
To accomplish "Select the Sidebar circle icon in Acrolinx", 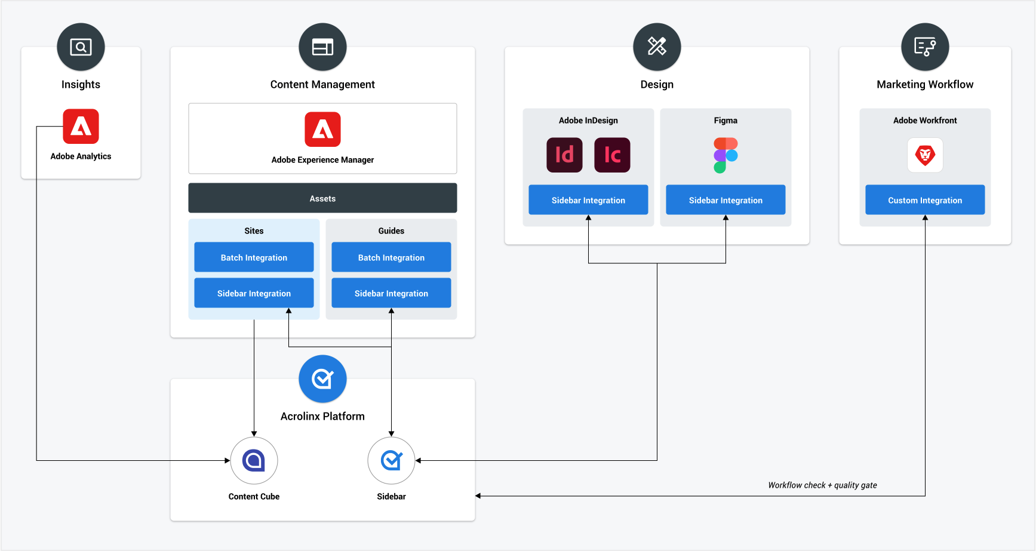I will [x=391, y=461].
